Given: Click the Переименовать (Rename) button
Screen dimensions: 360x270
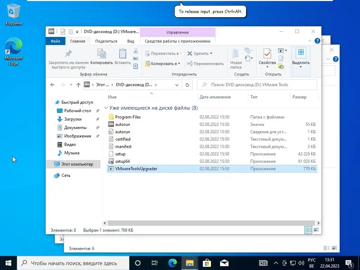Looking at the screenshot, I should click(x=205, y=64).
